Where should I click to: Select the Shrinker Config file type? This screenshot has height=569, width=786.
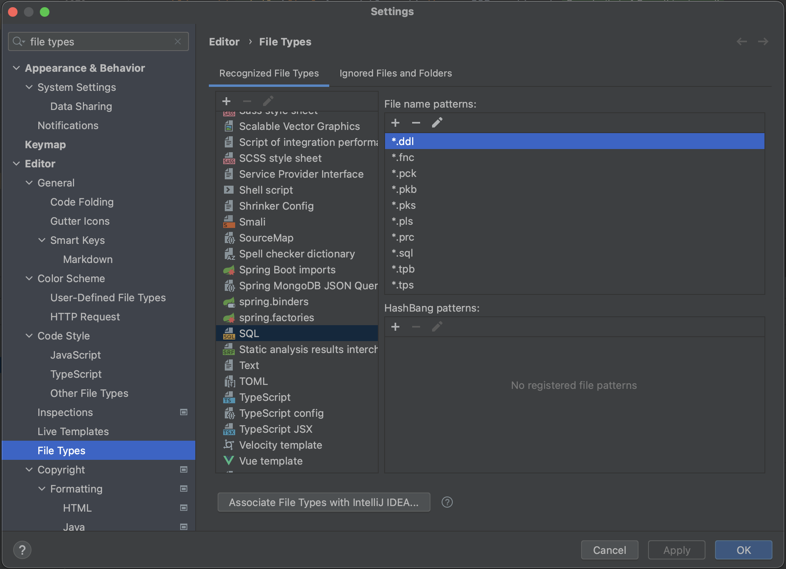click(297, 206)
